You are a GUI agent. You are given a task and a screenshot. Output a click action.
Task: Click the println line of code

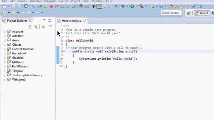tap(108, 59)
